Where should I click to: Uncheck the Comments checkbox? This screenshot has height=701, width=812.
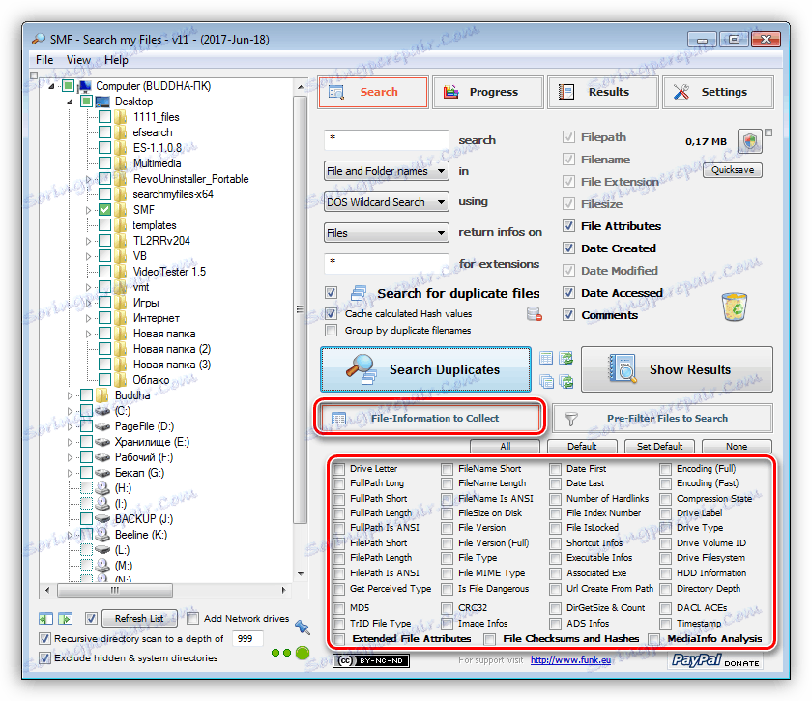(x=568, y=314)
